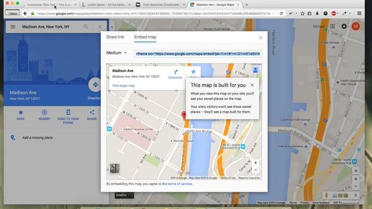Bookmark the page with the star icon

click(x=302, y=13)
